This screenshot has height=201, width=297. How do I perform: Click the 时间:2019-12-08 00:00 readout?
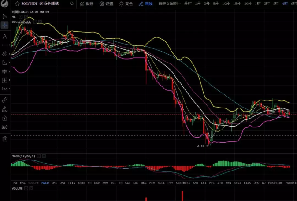[30, 12]
